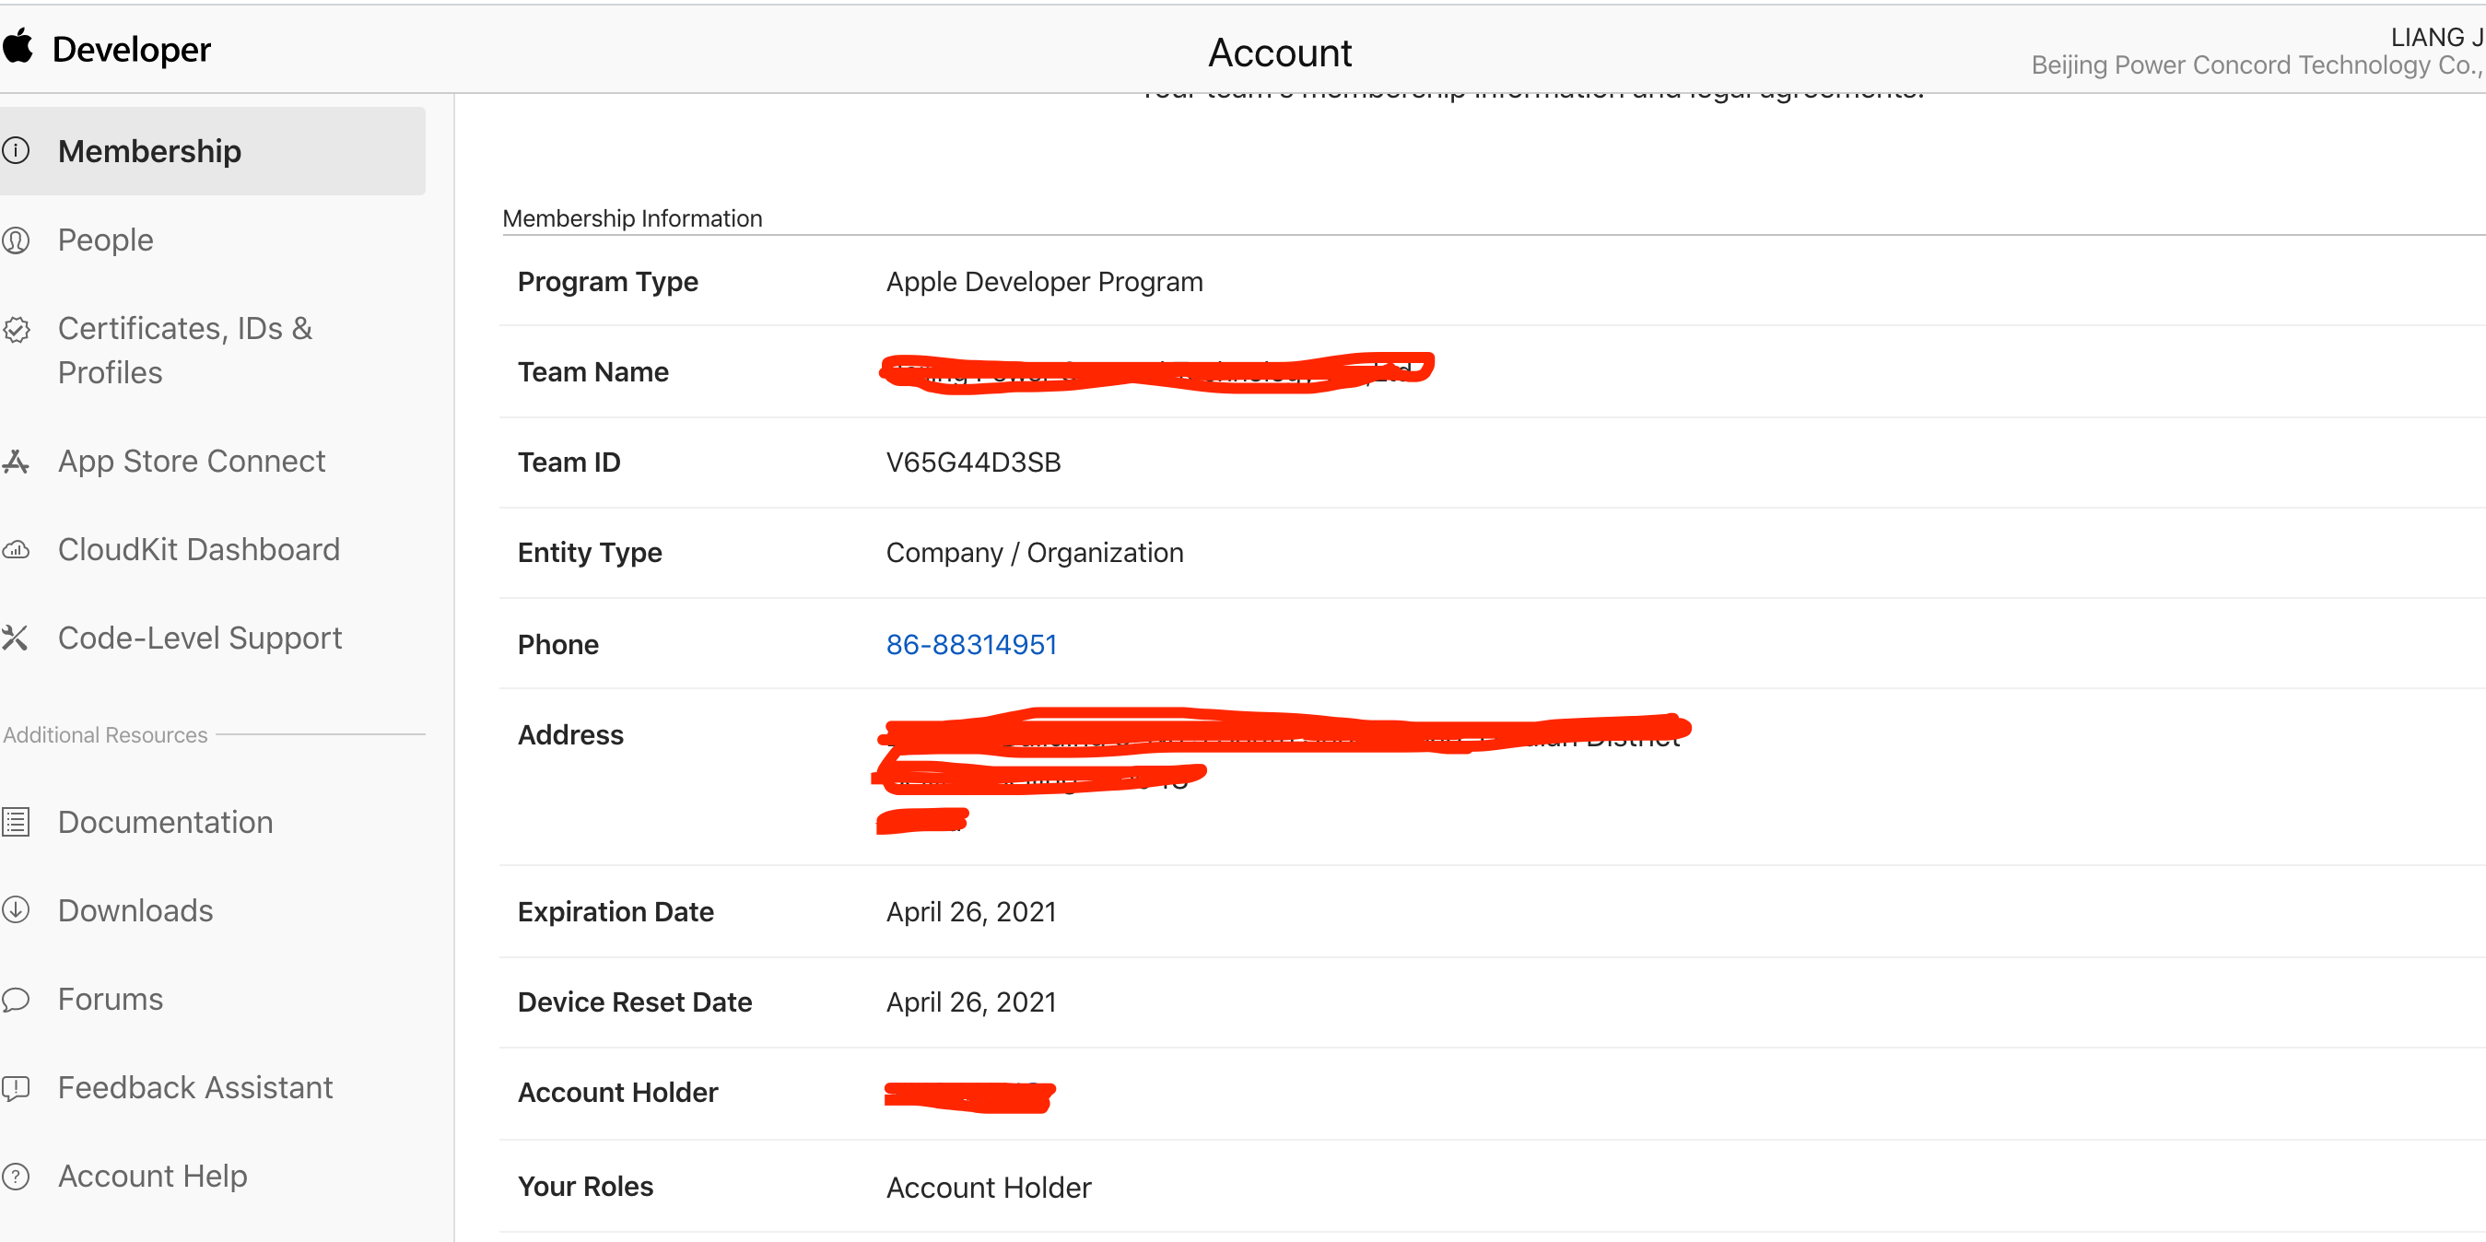Click the People person icon

(x=17, y=240)
